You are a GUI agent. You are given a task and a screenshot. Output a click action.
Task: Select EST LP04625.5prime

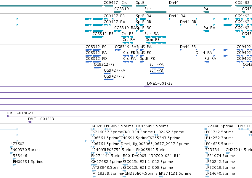[x=206, y=147]
